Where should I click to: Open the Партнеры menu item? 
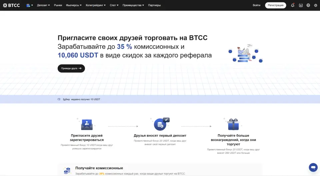tap(154, 5)
